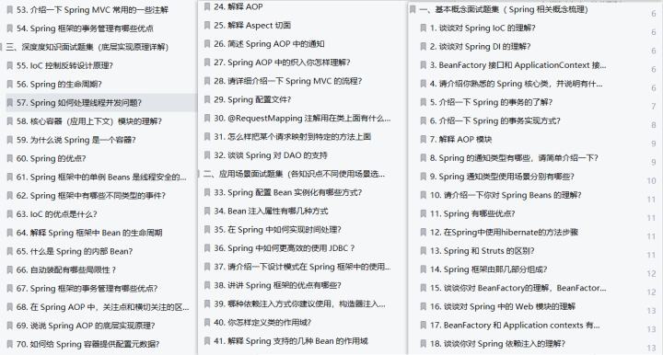The width and height of the screenshot is (663, 355).
Task: Select '4. 请介绍你熟悉的 Spring 核心类'
Action: pos(517,84)
